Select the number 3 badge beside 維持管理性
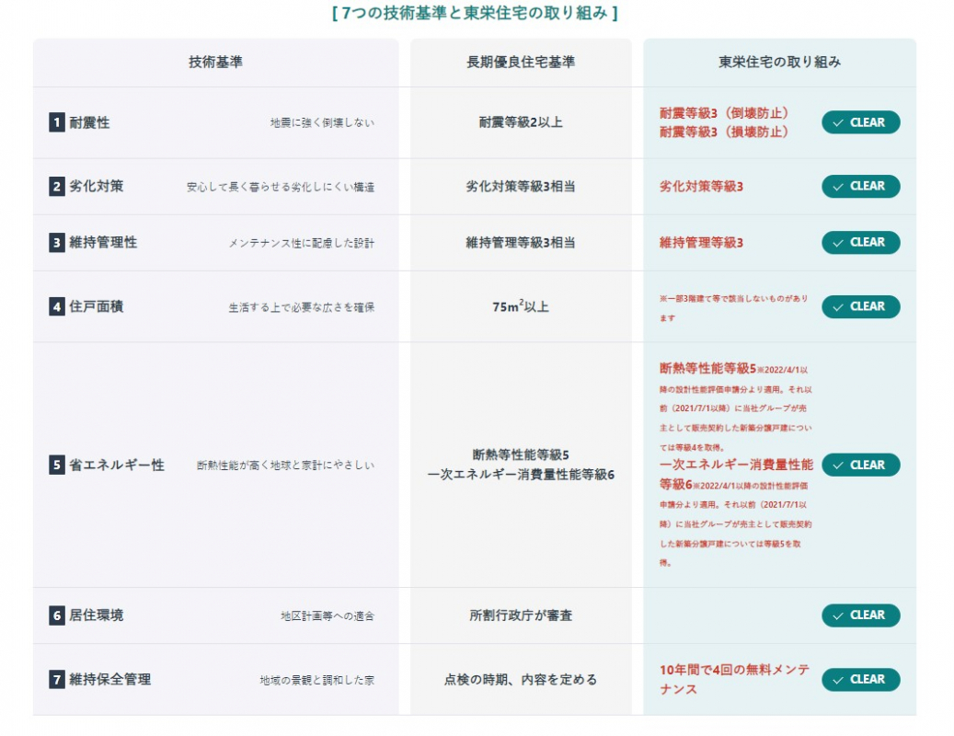The height and width of the screenshot is (736, 954). (57, 243)
